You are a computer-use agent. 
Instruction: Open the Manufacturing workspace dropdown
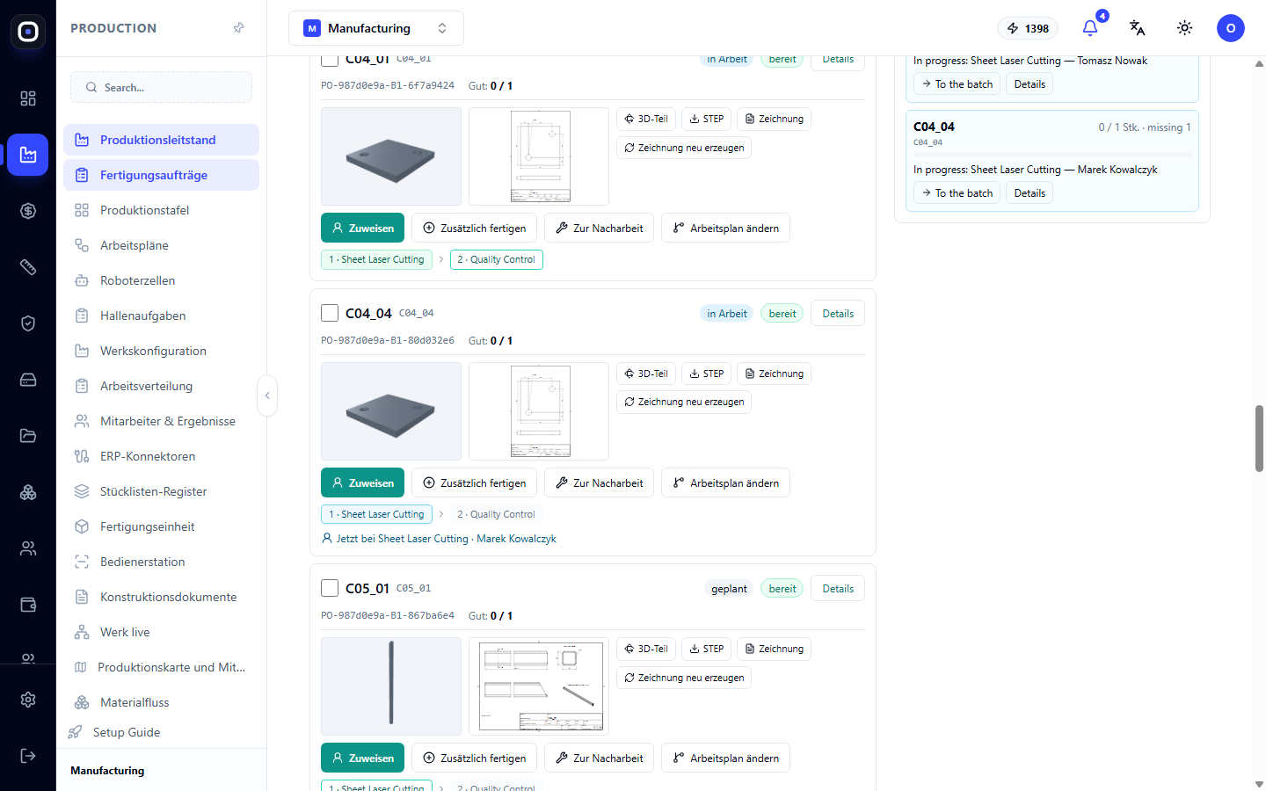coord(376,28)
